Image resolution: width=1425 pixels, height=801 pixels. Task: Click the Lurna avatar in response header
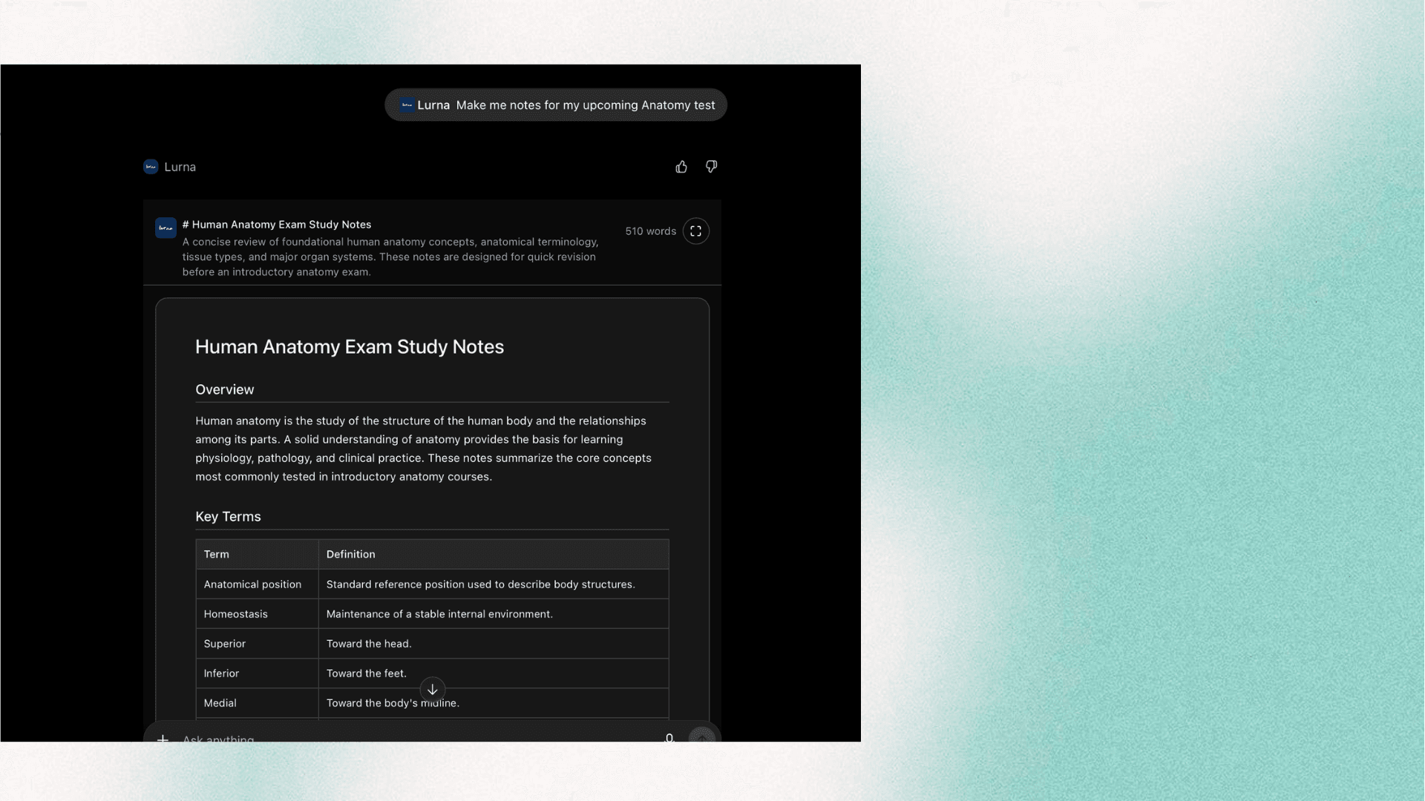(151, 167)
